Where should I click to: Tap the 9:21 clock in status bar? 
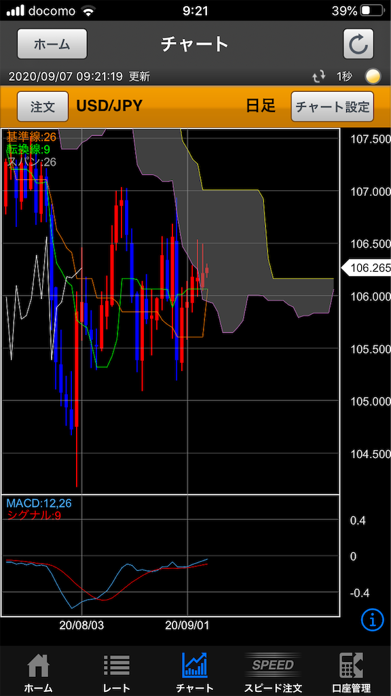point(195,11)
